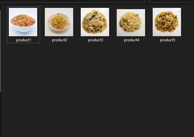Click the address bar at top
Viewport: 194px width, 137px height.
click(72, 1)
